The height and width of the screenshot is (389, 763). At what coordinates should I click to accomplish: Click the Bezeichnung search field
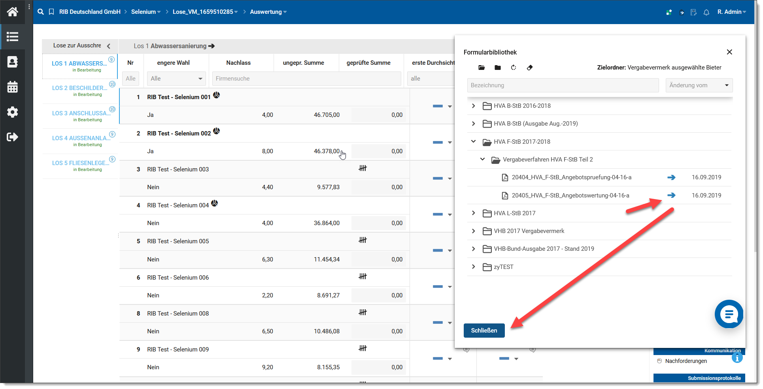[563, 85]
